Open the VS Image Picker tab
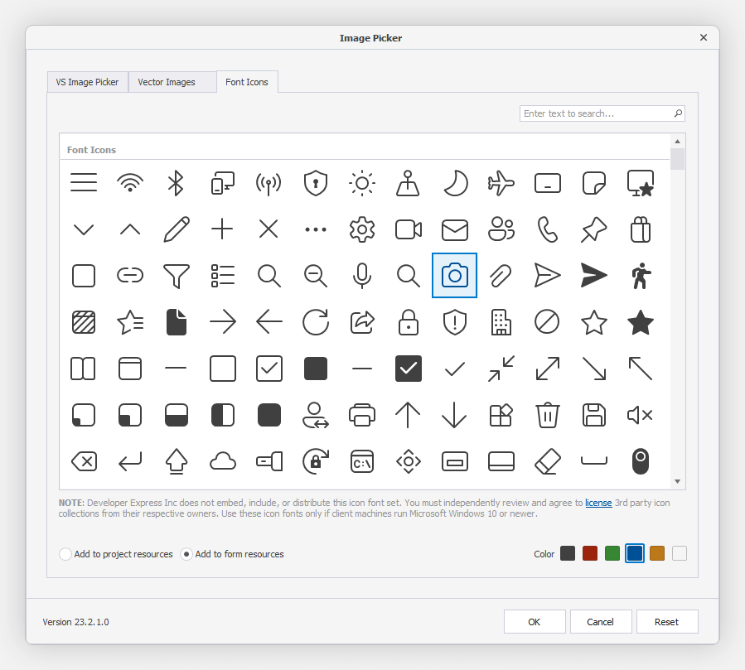The height and width of the screenshot is (670, 745). point(87,81)
